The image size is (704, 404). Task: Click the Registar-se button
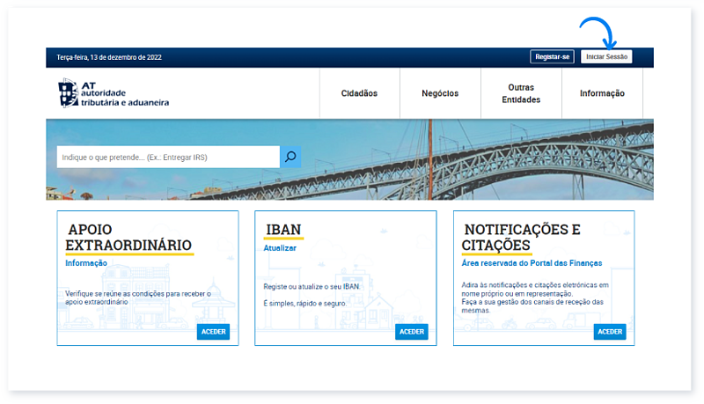pyautogui.click(x=553, y=57)
